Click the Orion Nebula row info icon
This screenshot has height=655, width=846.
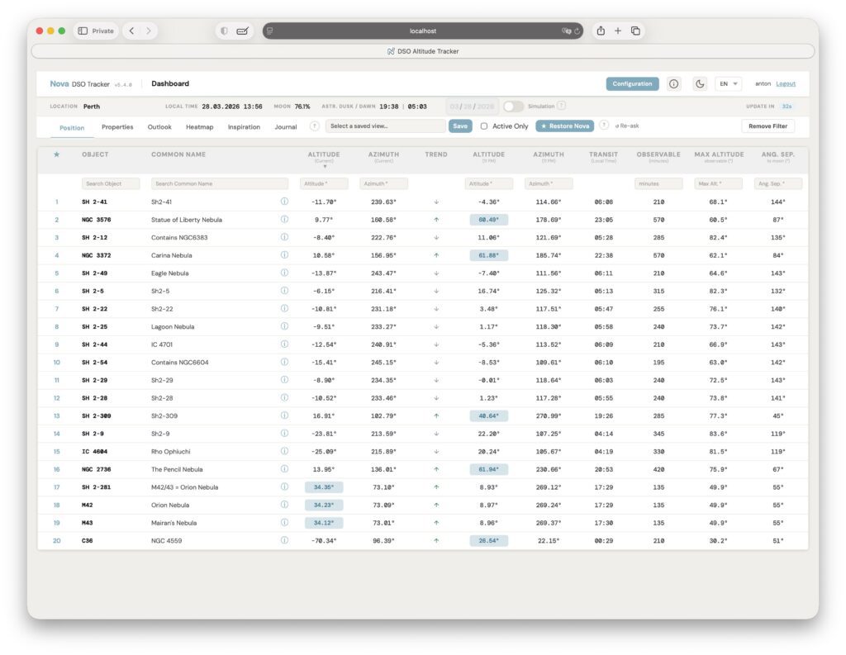pyautogui.click(x=285, y=504)
